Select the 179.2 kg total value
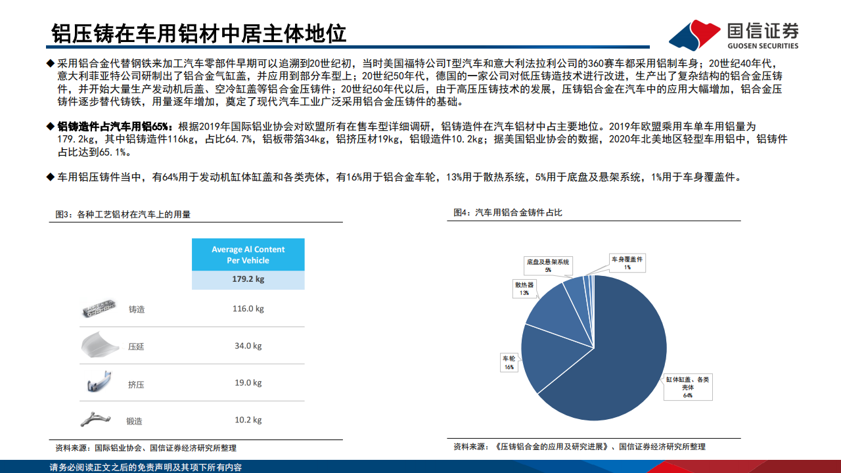Viewport: 841px width, 473px height. point(248,280)
